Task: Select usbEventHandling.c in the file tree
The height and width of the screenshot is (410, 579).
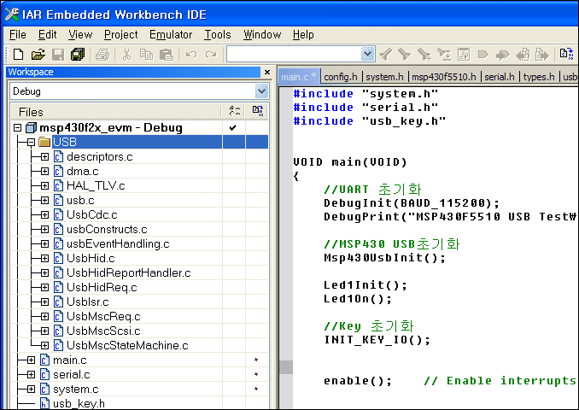Action: coord(118,243)
